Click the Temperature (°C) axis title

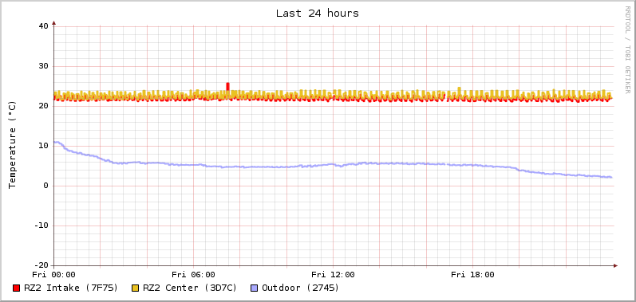(12, 145)
